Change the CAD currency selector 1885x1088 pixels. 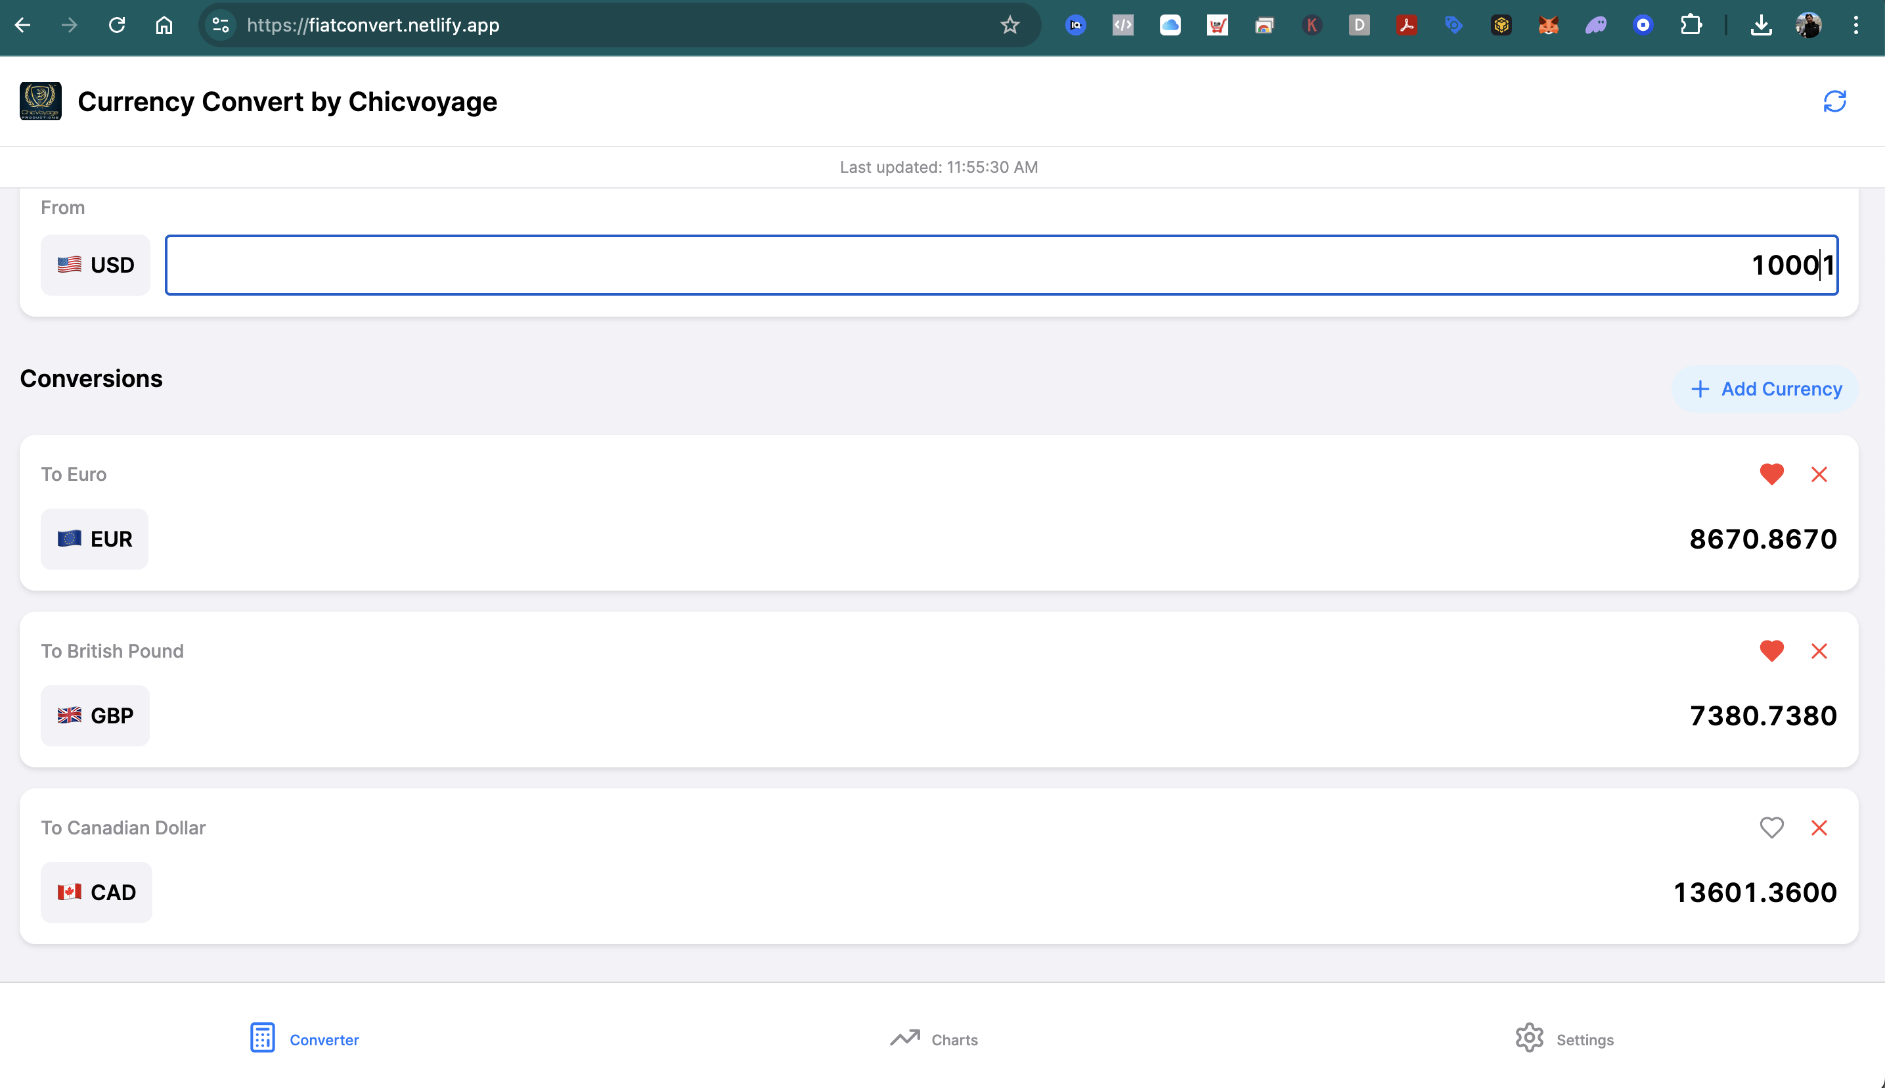tap(97, 892)
